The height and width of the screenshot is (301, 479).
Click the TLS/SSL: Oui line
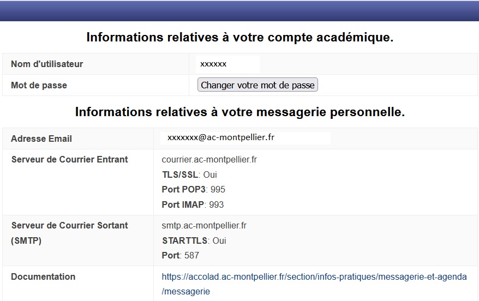[x=189, y=175]
